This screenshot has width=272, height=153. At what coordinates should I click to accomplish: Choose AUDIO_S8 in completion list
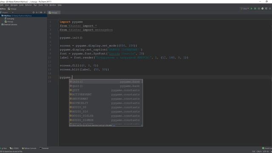pos(105,107)
